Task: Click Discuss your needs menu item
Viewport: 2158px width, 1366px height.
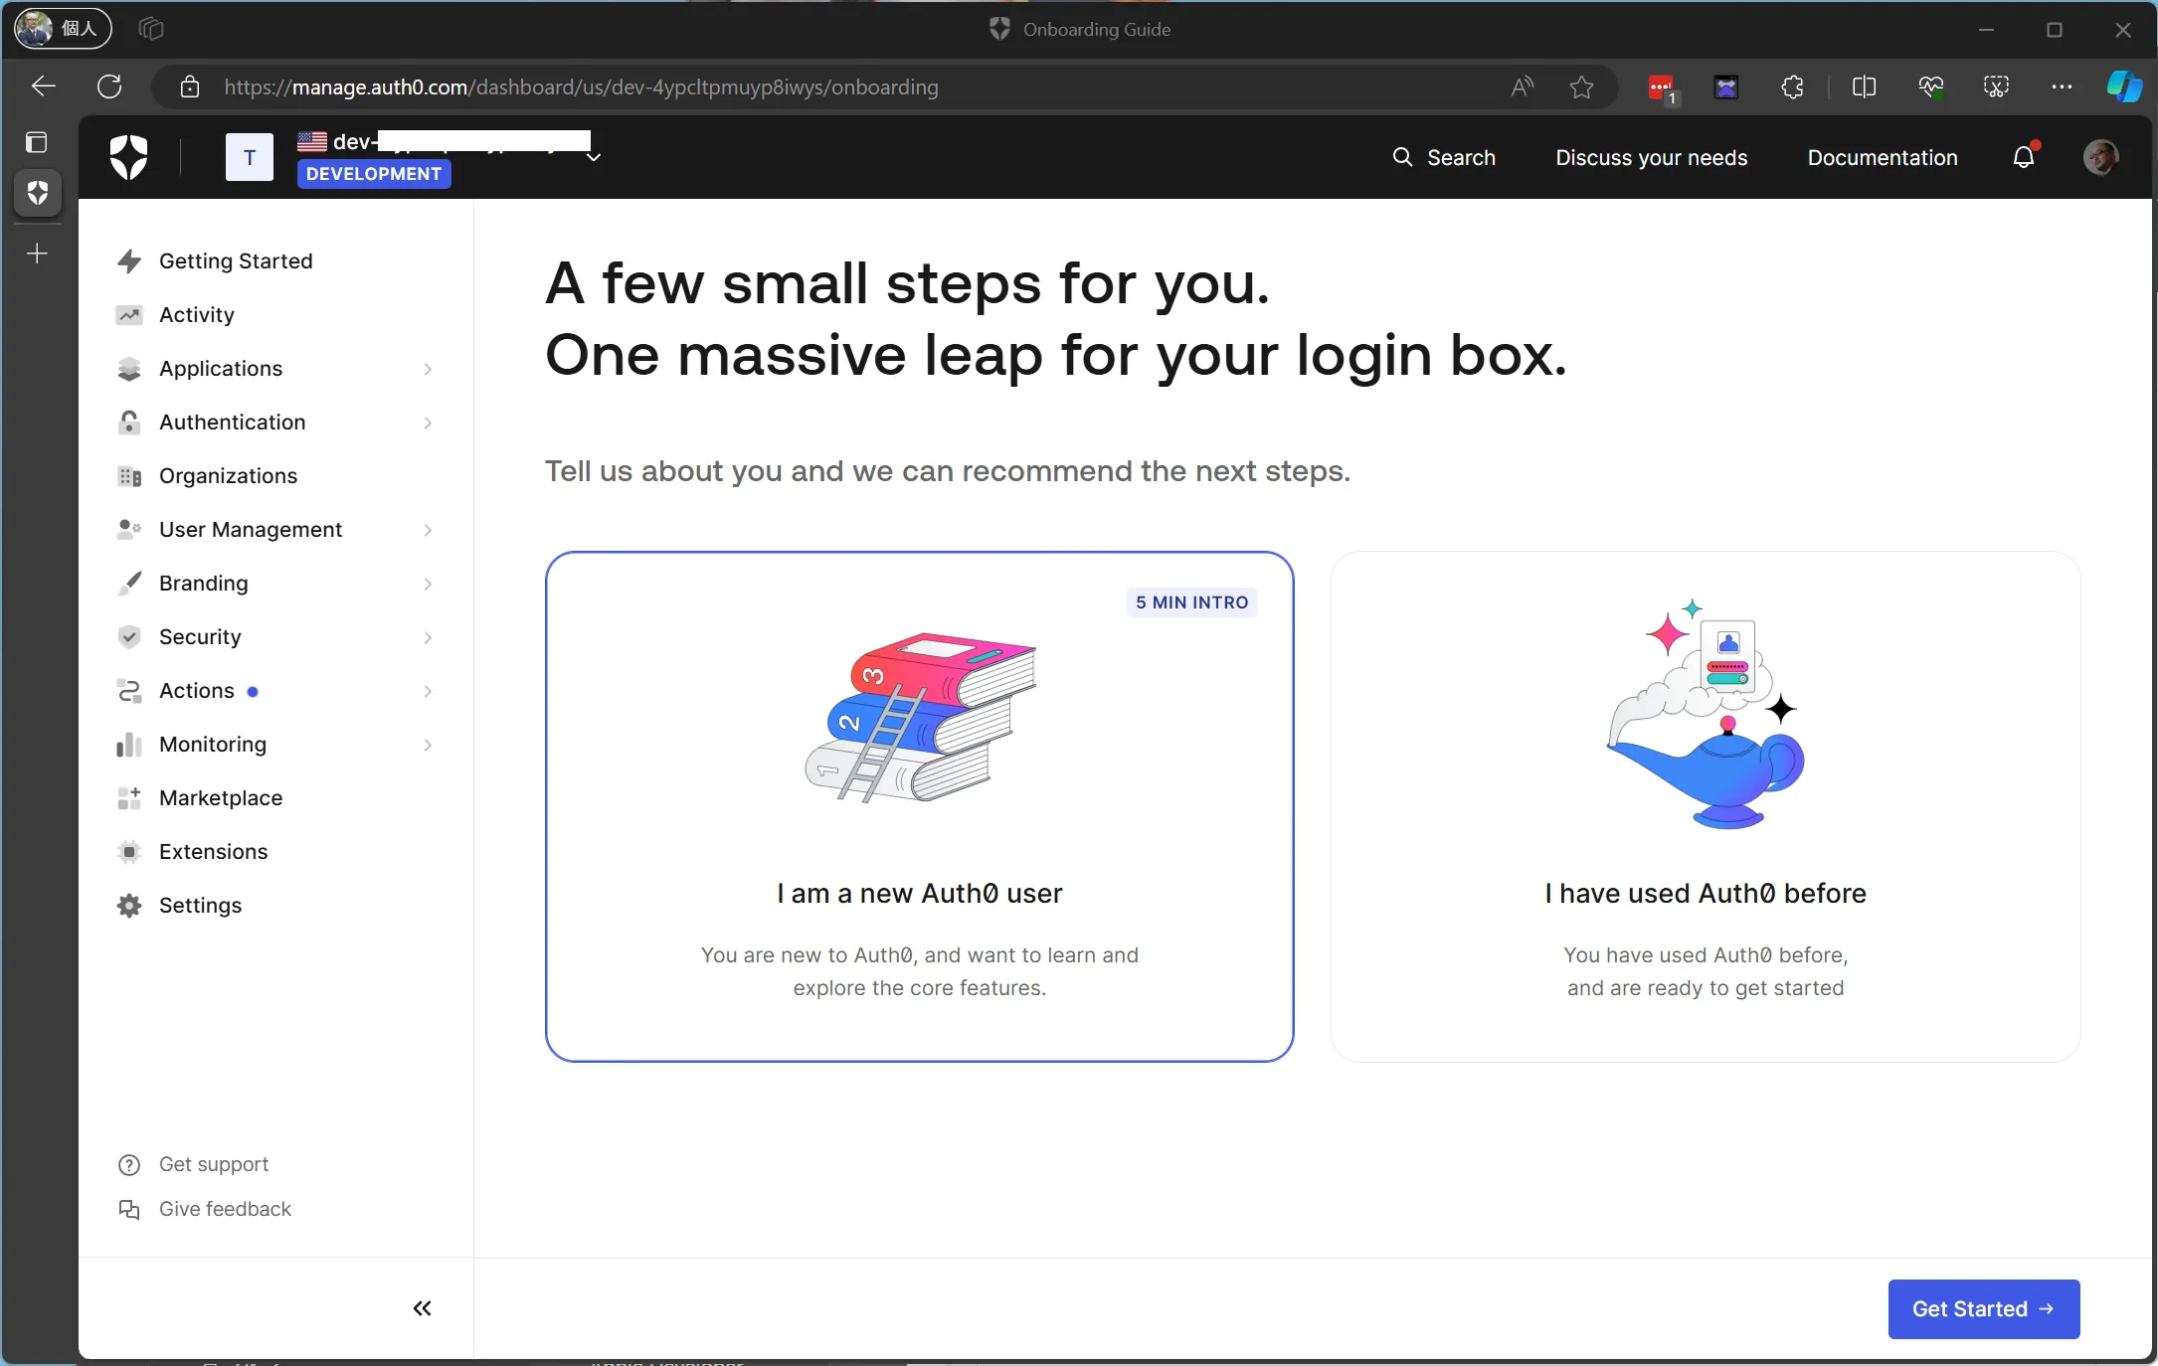Action: (x=1652, y=157)
